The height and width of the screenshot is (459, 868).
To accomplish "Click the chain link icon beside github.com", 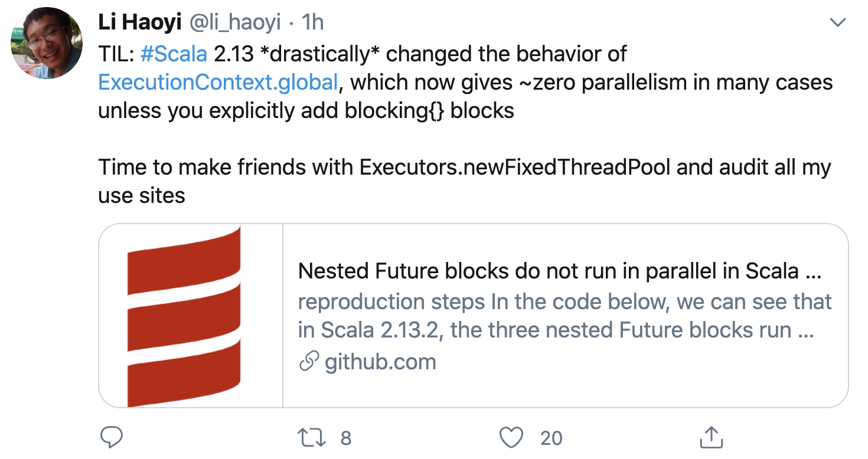I will pos(309,362).
